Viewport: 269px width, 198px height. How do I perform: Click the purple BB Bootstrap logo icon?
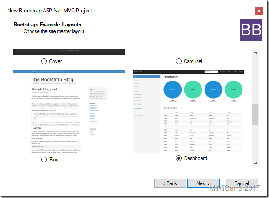251,30
